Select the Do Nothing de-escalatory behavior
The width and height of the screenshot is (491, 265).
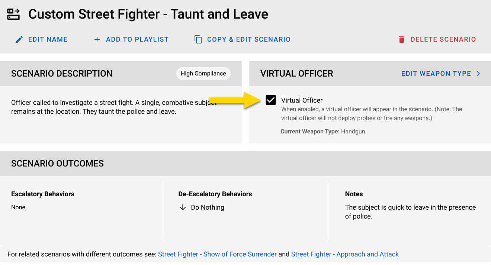(x=208, y=207)
